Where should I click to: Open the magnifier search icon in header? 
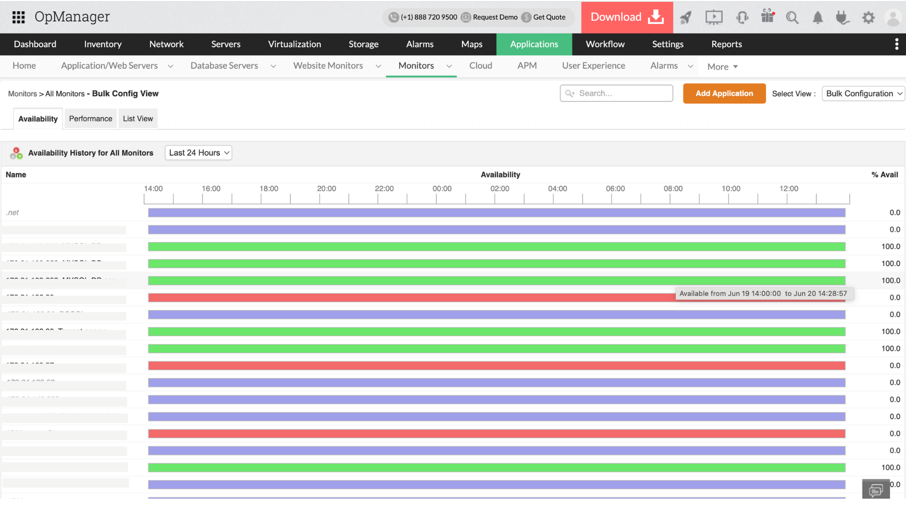point(792,17)
